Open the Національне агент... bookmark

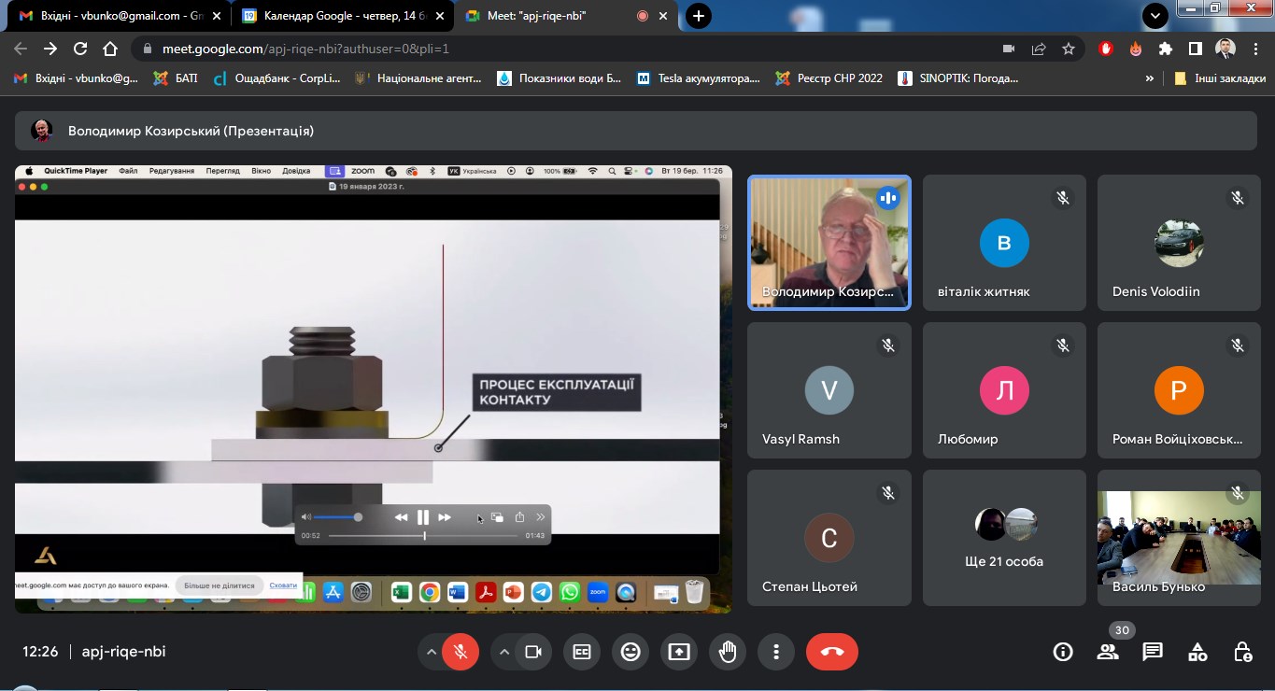click(418, 78)
